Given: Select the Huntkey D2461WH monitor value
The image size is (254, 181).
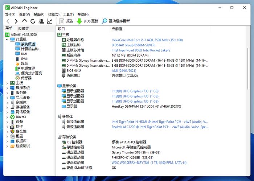Looking at the screenshot, I should click(146, 107).
